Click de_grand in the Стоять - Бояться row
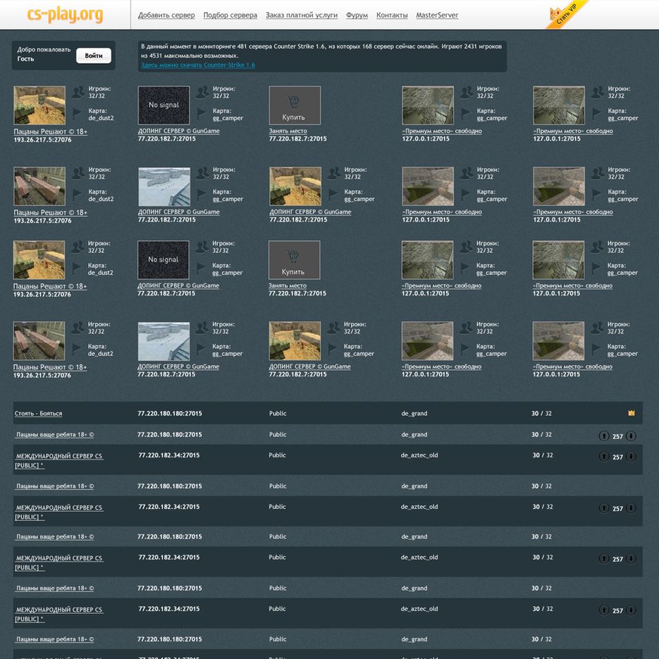The width and height of the screenshot is (659, 659). coord(414,414)
